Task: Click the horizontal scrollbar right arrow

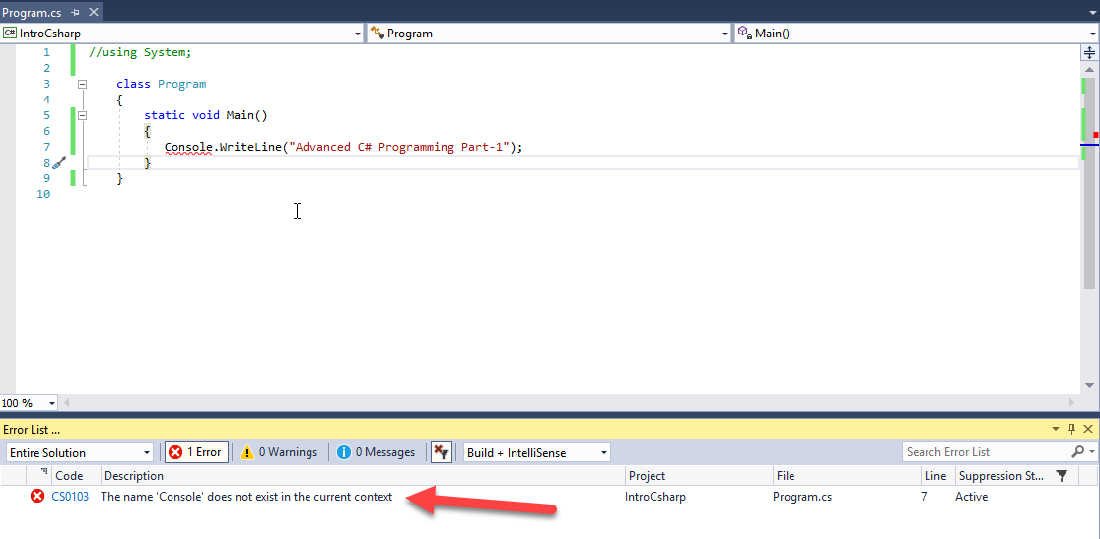Action: point(1071,403)
